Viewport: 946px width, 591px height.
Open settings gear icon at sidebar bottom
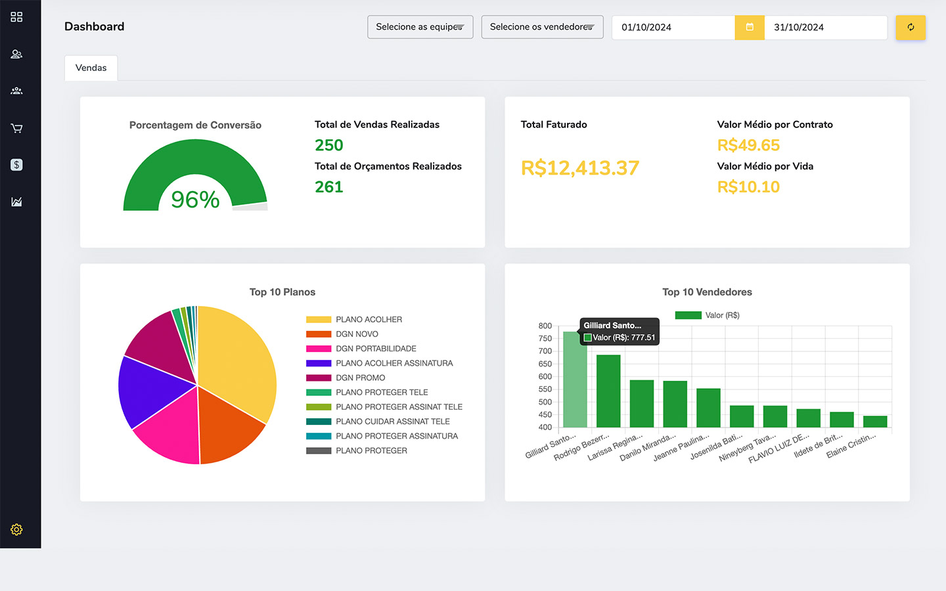tap(16, 529)
